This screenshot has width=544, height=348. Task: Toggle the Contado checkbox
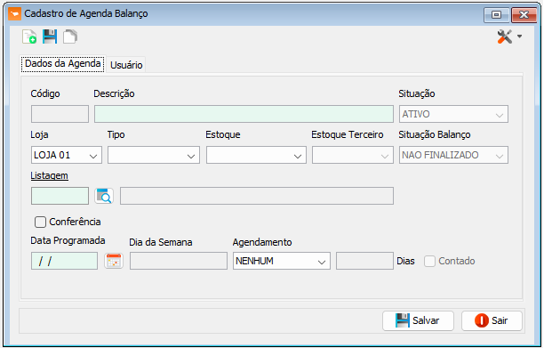(x=429, y=261)
